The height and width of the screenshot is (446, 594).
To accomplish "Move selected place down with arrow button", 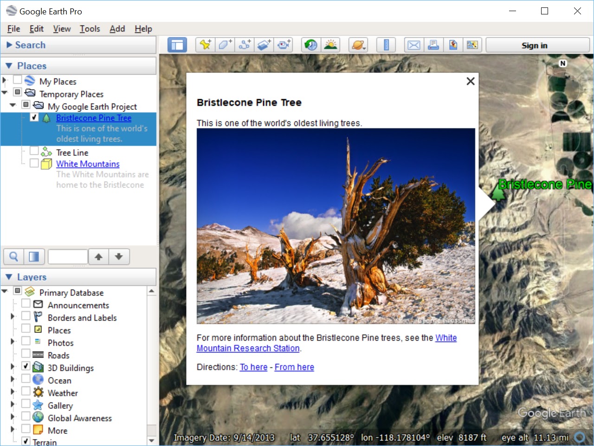I will pyautogui.click(x=119, y=256).
